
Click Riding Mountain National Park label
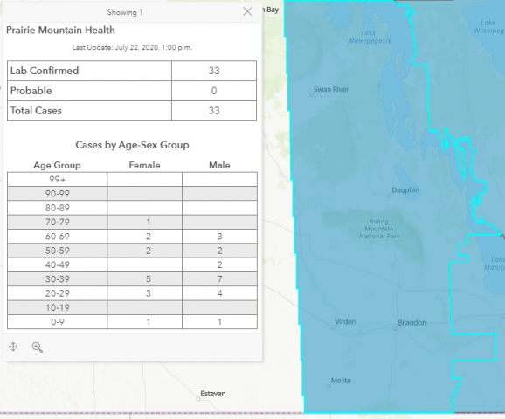[x=379, y=229]
